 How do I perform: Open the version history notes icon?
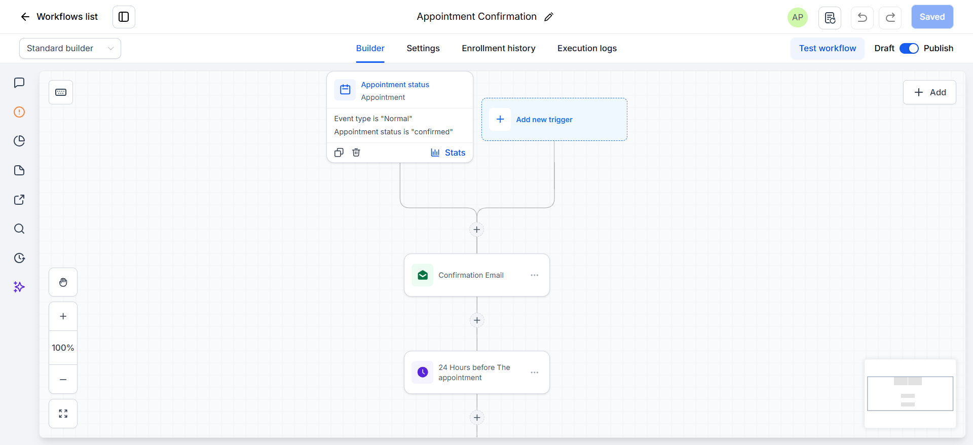pos(830,18)
